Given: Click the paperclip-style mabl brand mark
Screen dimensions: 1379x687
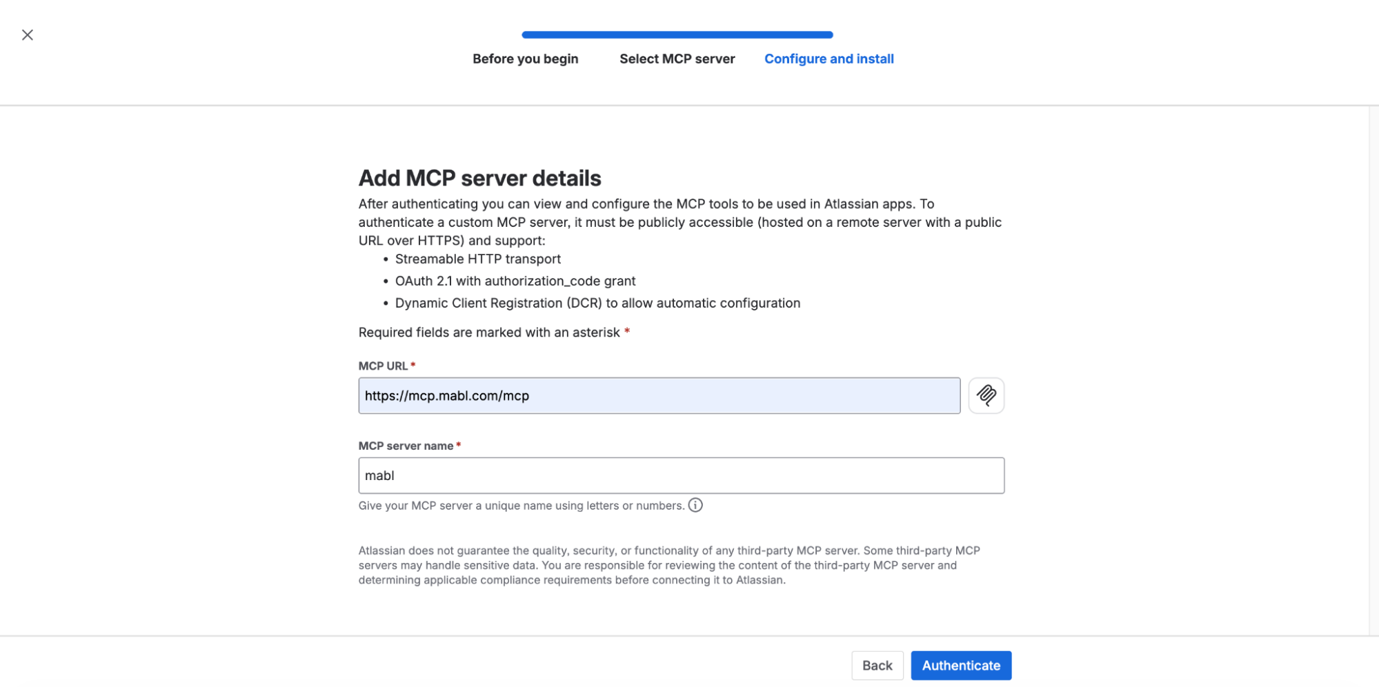Looking at the screenshot, I should click(986, 395).
